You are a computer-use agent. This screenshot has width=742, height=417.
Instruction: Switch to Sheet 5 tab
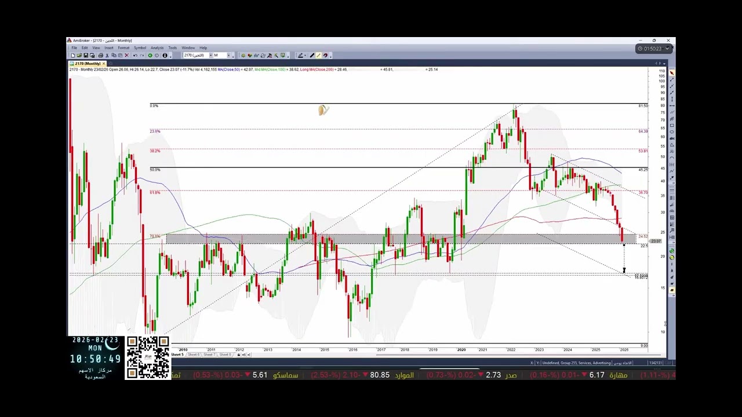click(x=177, y=354)
